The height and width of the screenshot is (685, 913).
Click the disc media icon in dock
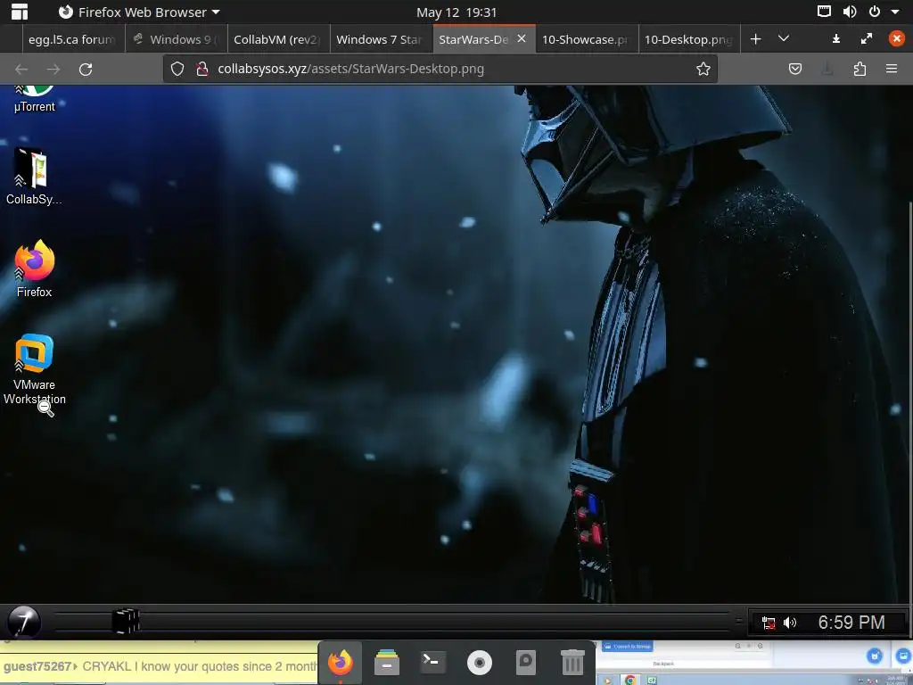[x=479, y=663]
